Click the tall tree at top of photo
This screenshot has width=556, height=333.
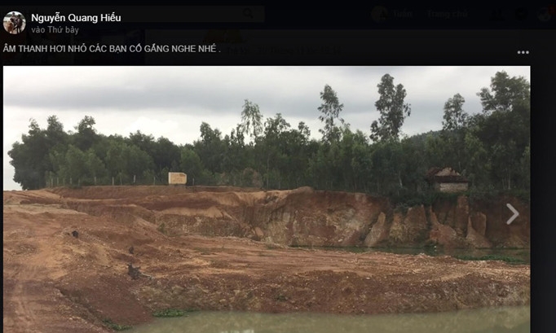tap(391, 107)
